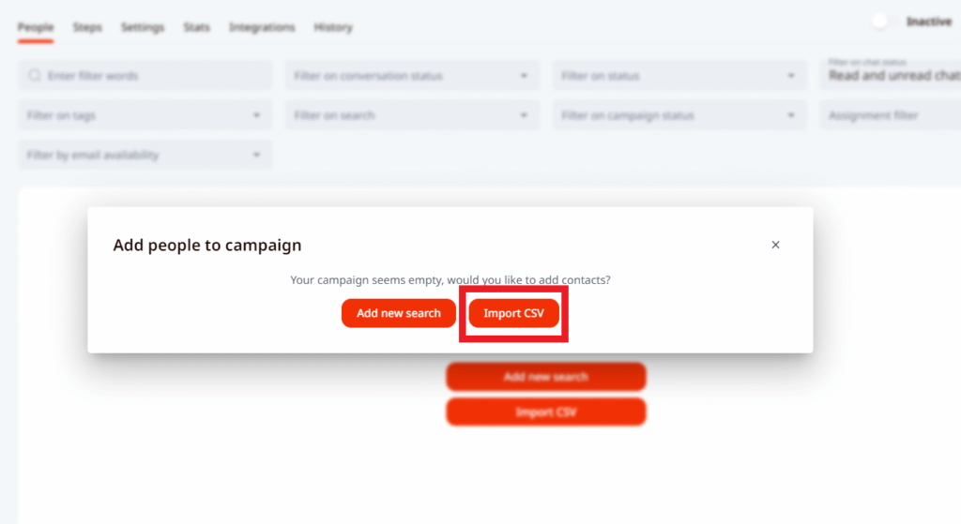This screenshot has width=961, height=524.
Task: Switch to the Steps tab
Action: pyautogui.click(x=87, y=27)
